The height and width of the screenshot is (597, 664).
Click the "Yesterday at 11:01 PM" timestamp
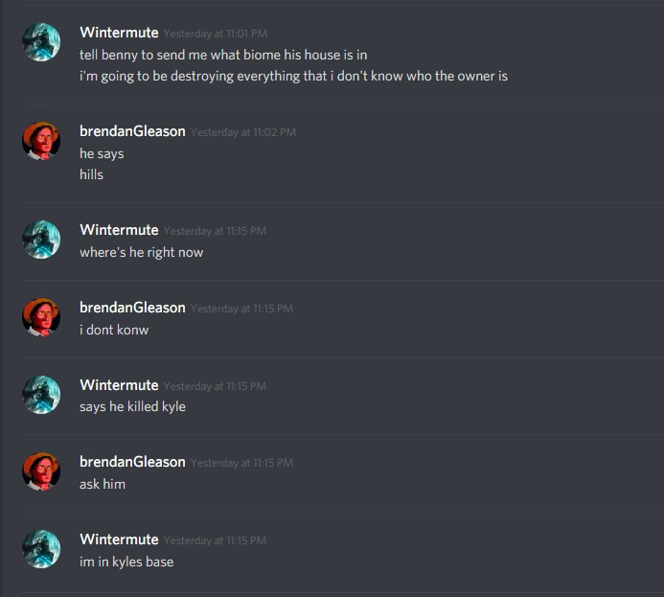click(x=216, y=34)
